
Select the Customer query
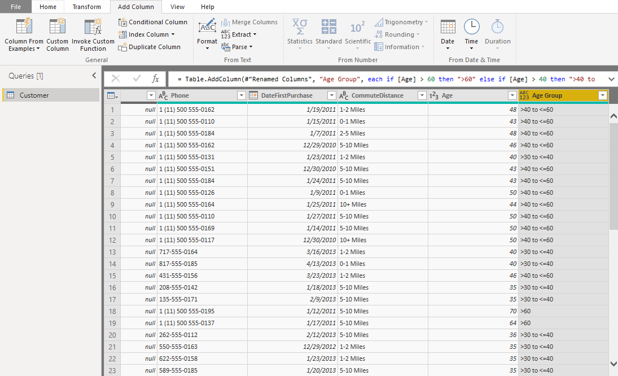point(51,95)
